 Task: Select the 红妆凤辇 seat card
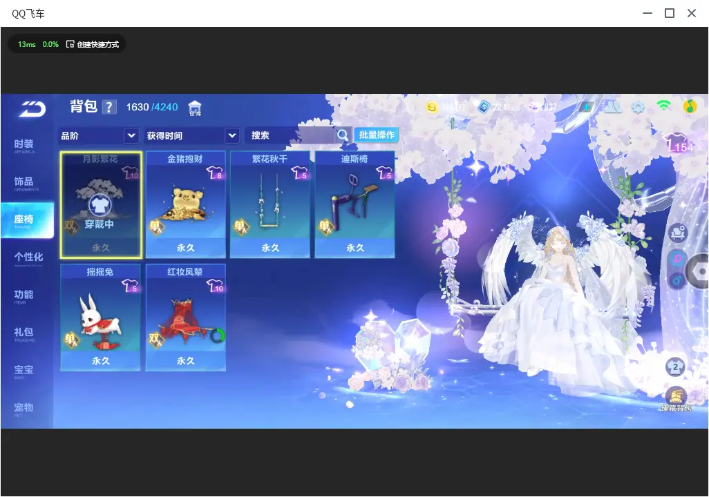185,318
